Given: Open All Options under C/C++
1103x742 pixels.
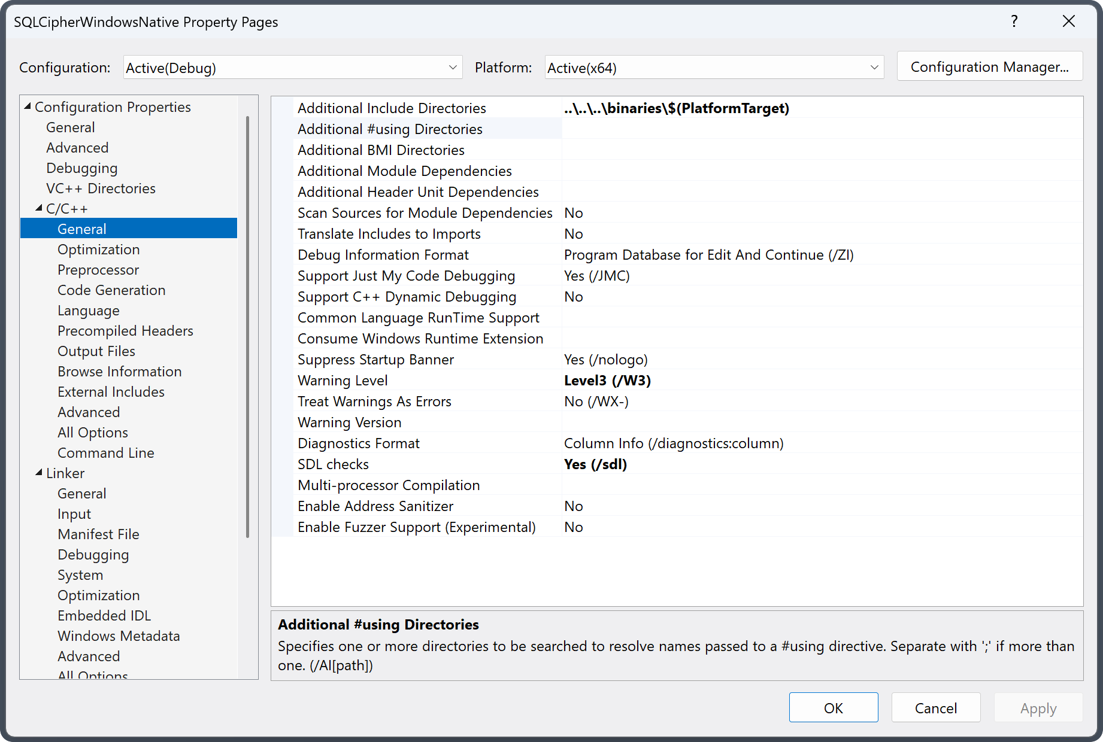Looking at the screenshot, I should pyautogui.click(x=93, y=433).
